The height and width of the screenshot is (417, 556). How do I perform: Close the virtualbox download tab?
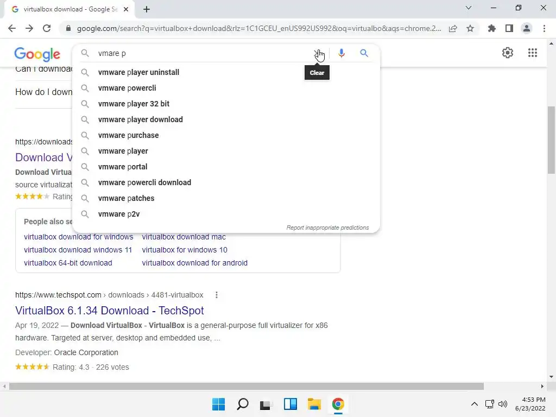point(126,9)
